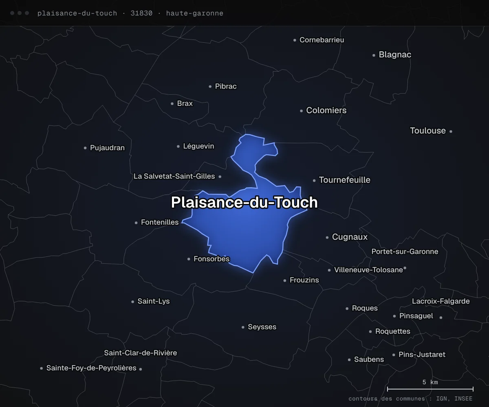Screen dimensions: 489x407
Task: Select the Frouzins label
Action: click(304, 280)
